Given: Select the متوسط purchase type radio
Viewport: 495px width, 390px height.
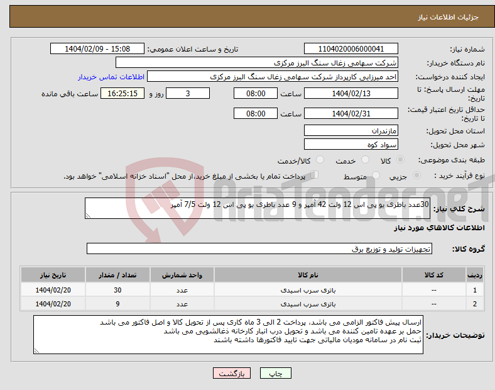Looking at the screenshot, I should (x=376, y=175).
